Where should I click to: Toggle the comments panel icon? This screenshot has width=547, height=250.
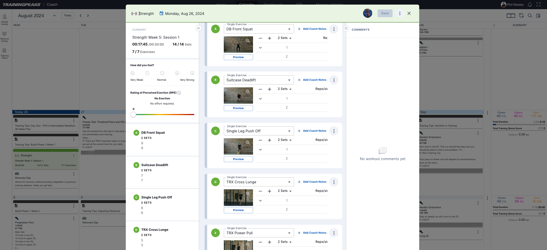346,28
